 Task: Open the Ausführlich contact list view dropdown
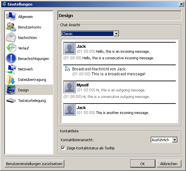(x=164, y=140)
